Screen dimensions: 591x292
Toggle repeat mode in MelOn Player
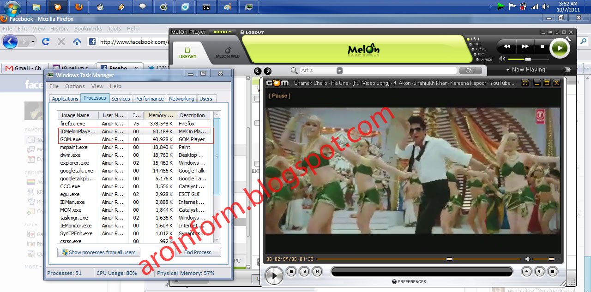coord(473,39)
